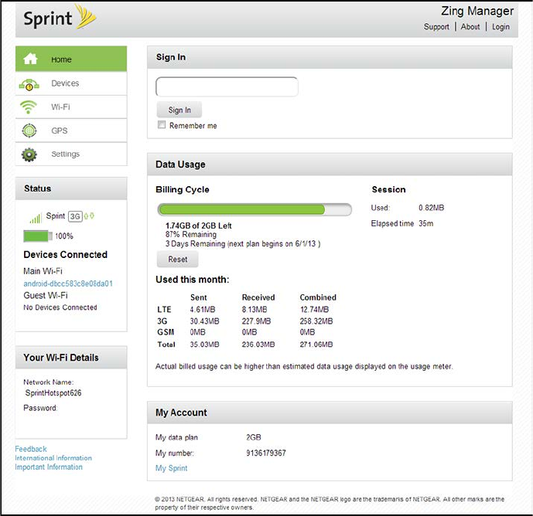
Task: Enable the Remember me checkbox
Action: pyautogui.click(x=162, y=125)
